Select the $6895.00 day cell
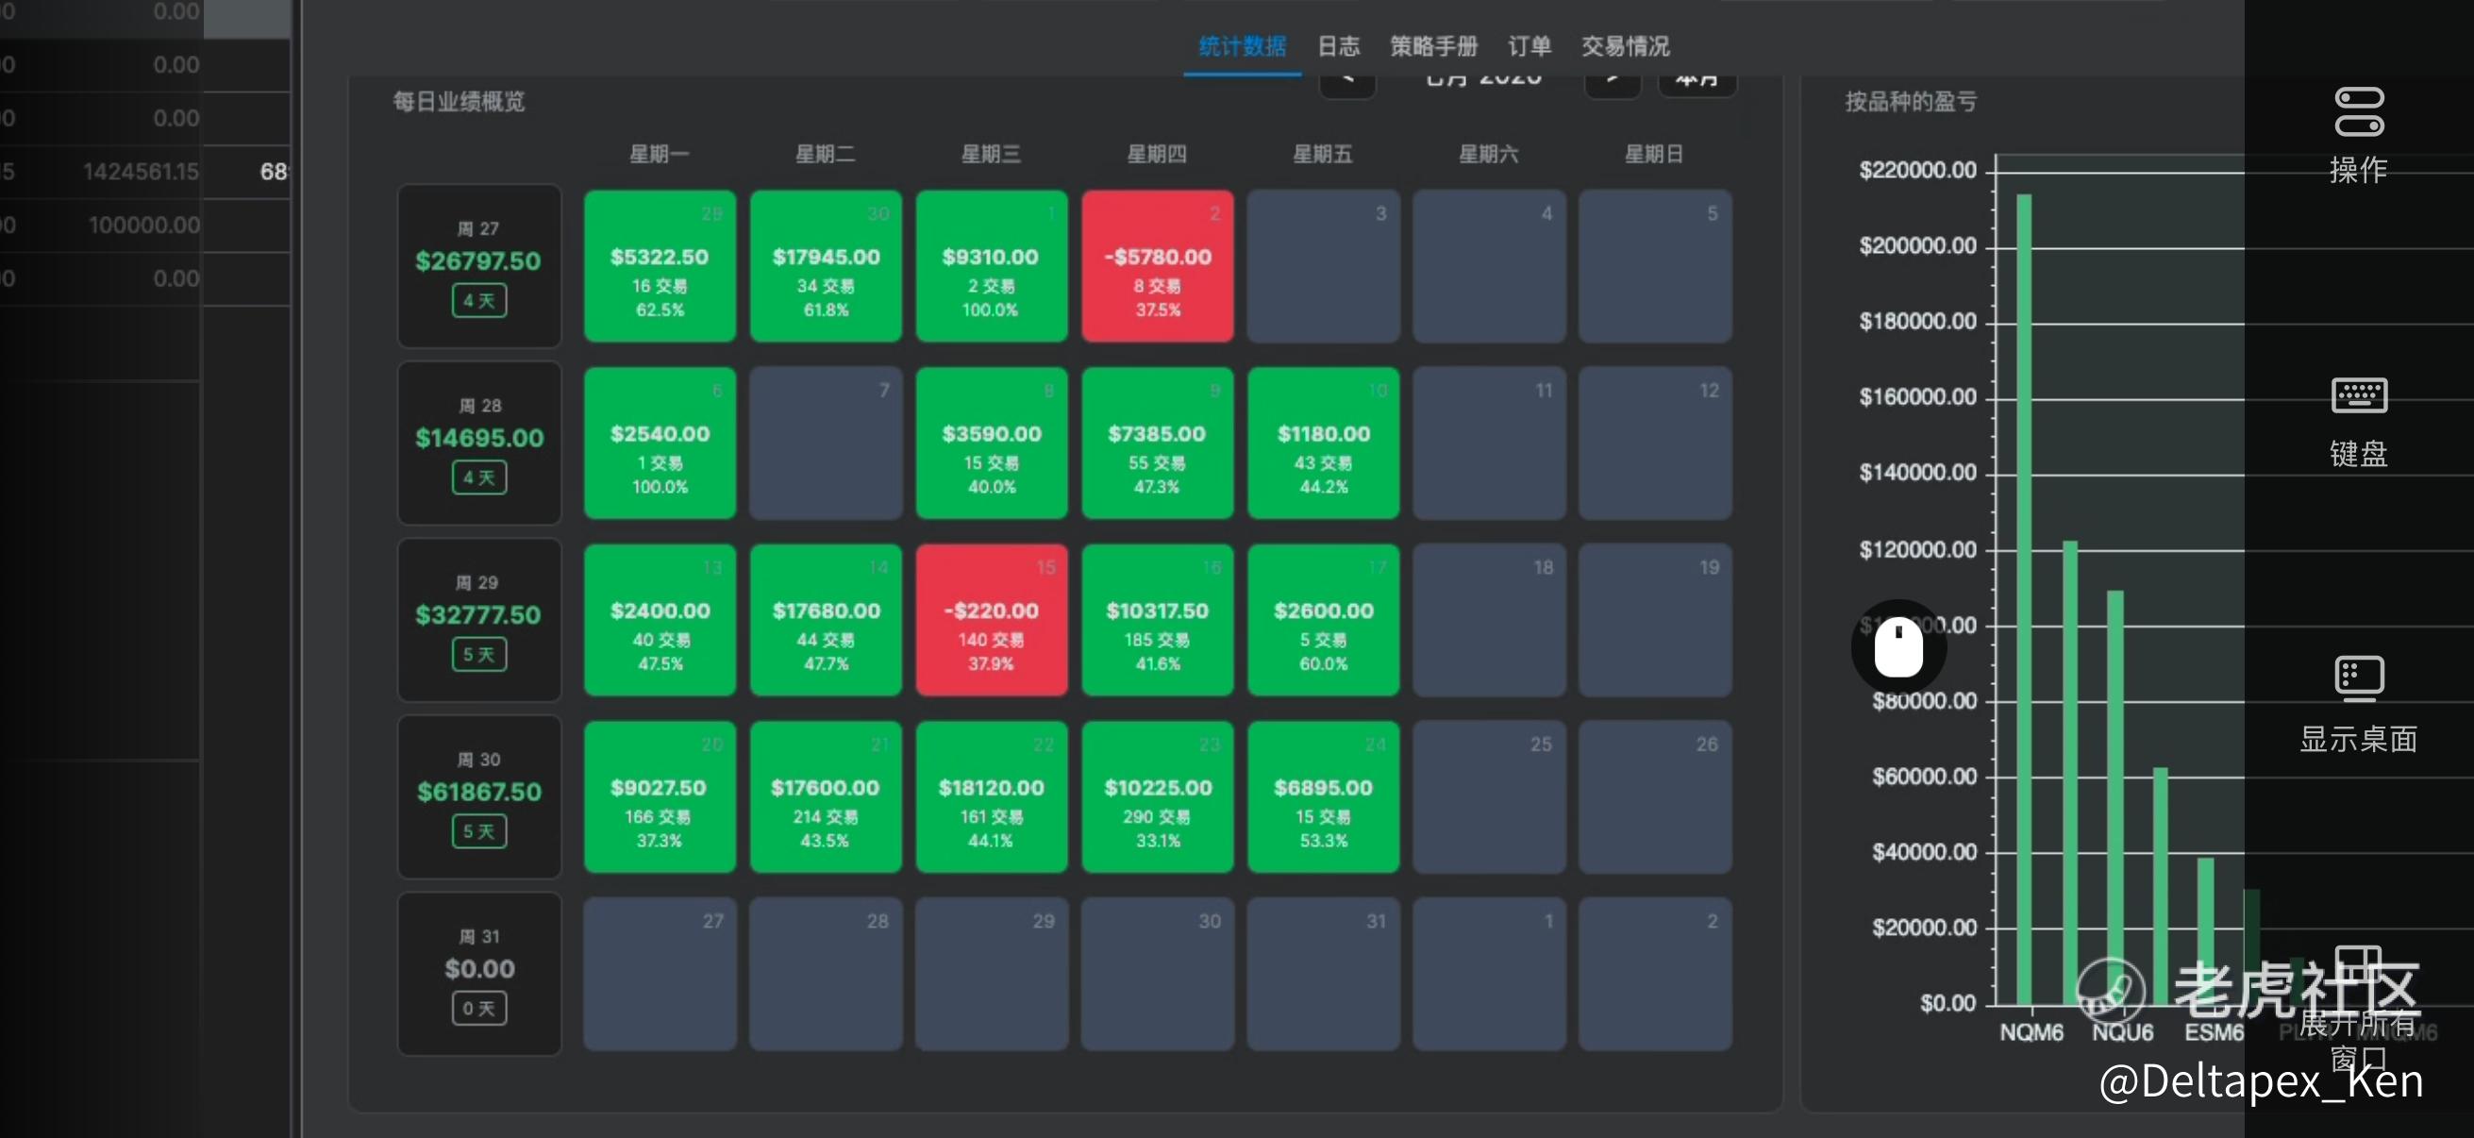2474x1138 pixels. pyautogui.click(x=1324, y=796)
